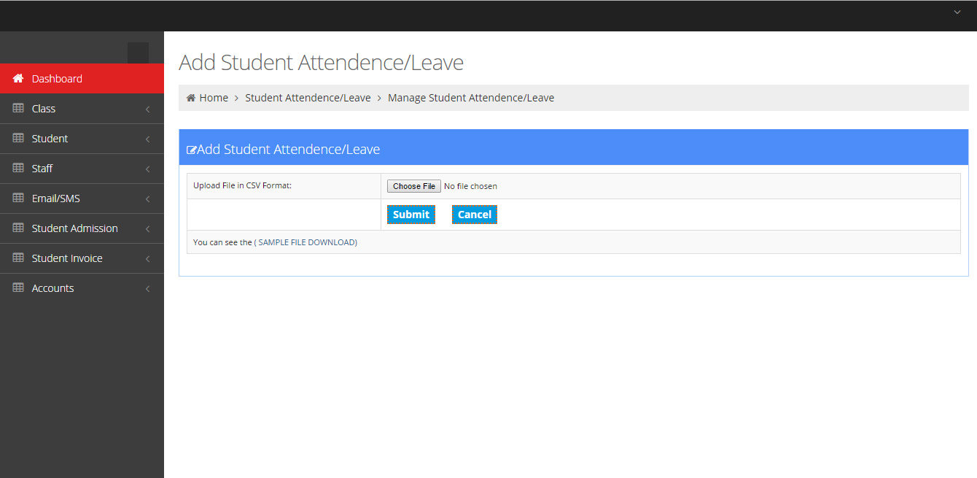Click the home icon beside Dashboard

[18, 78]
